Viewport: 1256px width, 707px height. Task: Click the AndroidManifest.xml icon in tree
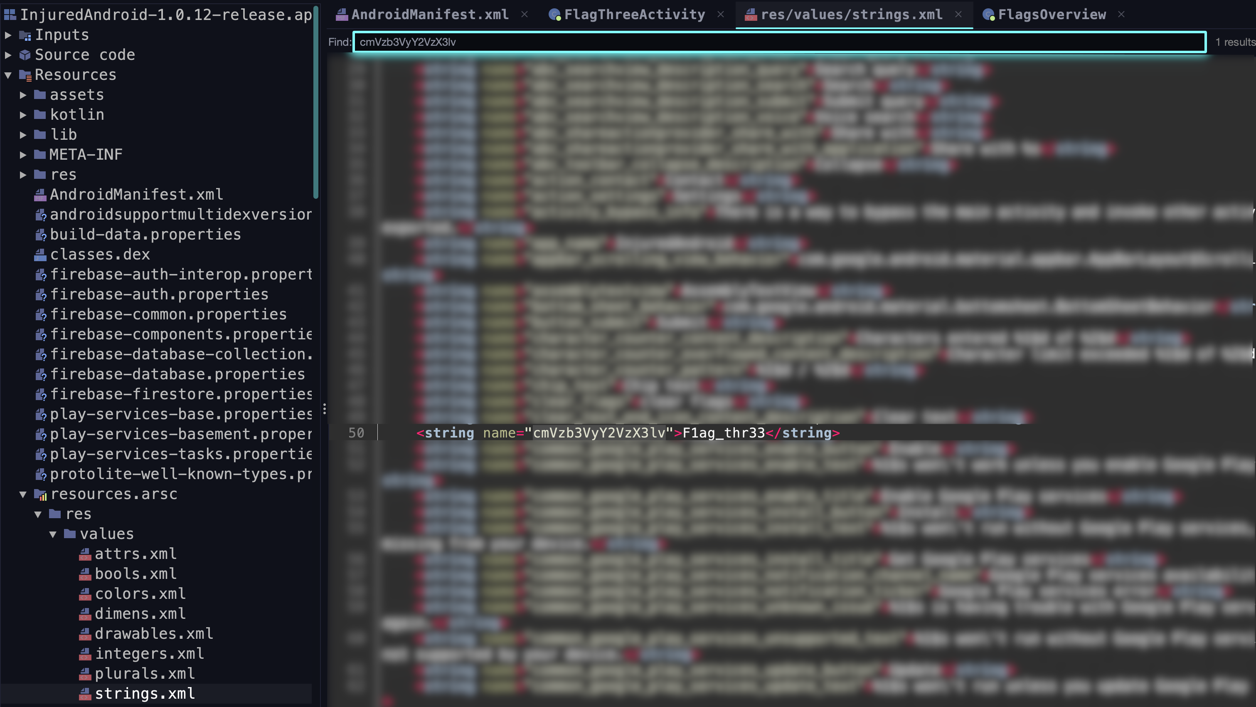coord(40,195)
